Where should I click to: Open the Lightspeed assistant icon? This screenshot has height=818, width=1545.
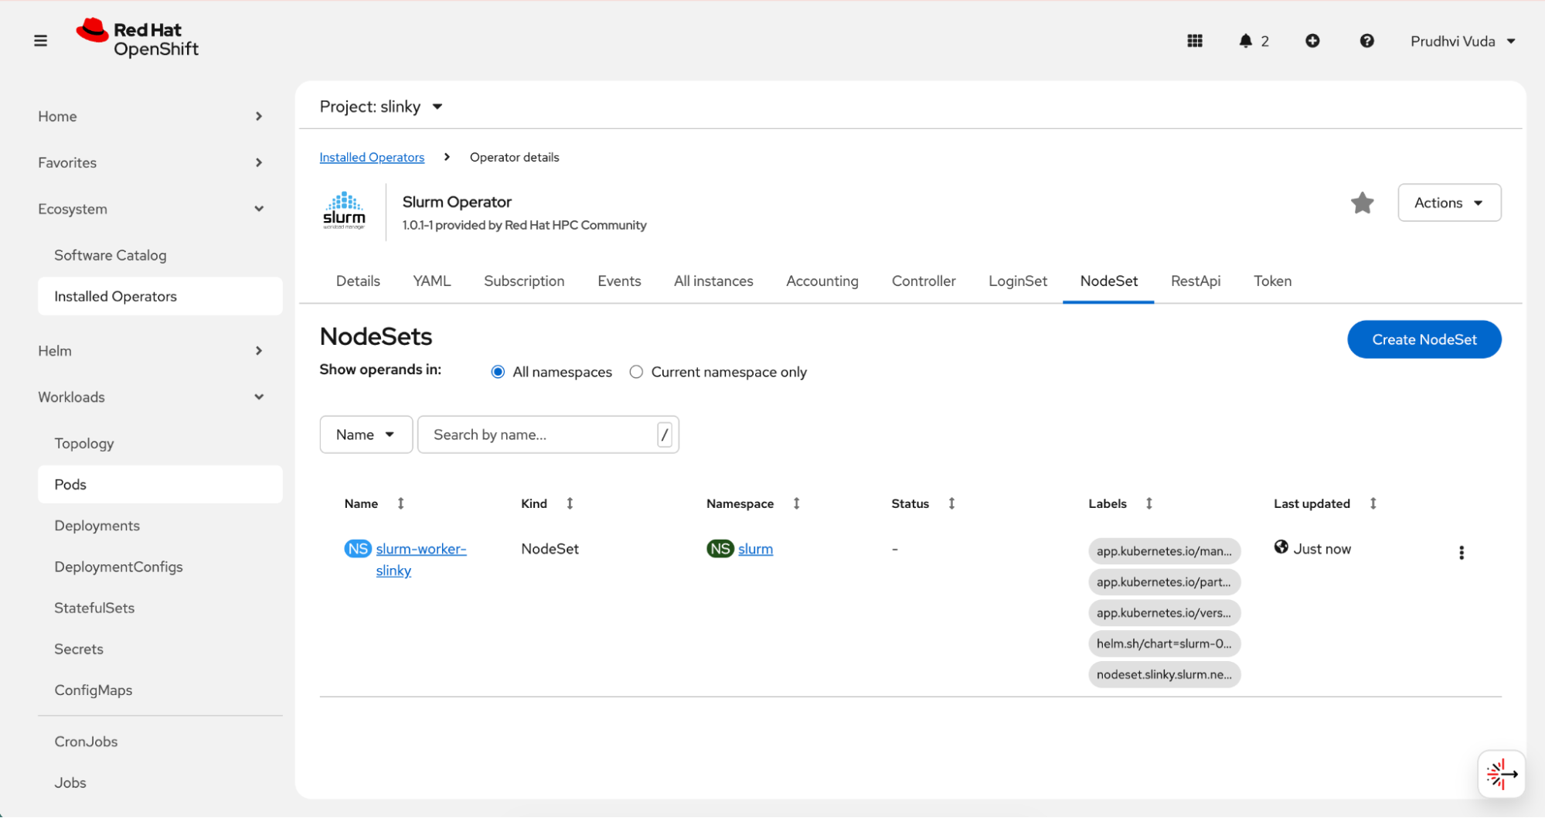[x=1501, y=774]
